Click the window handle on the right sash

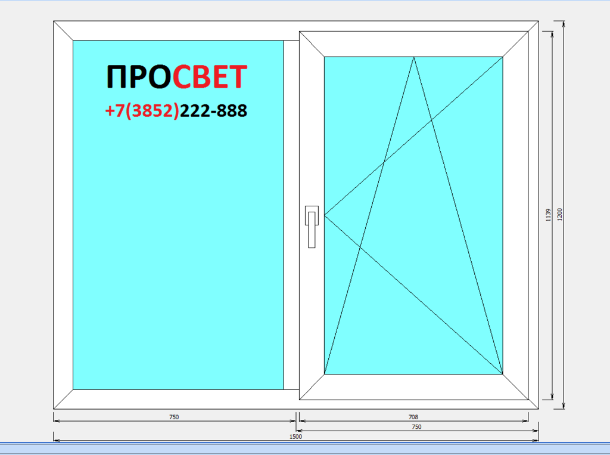pyautogui.click(x=312, y=225)
